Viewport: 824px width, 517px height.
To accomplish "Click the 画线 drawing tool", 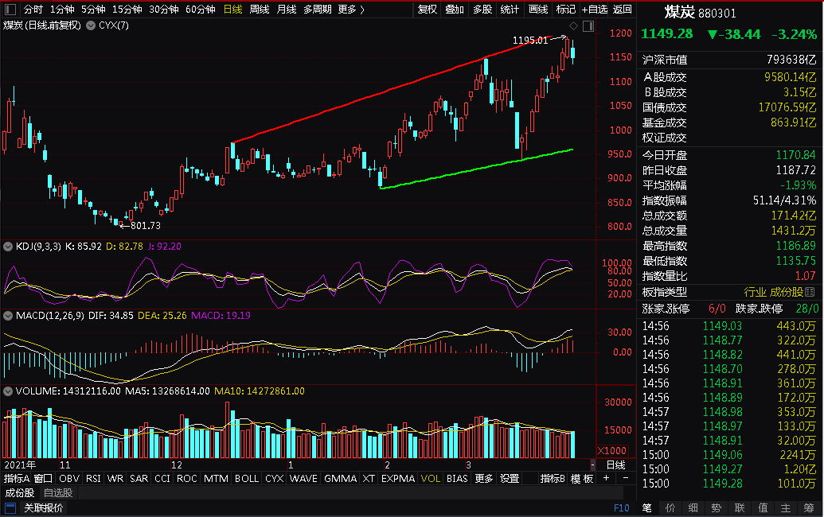I will (538, 10).
